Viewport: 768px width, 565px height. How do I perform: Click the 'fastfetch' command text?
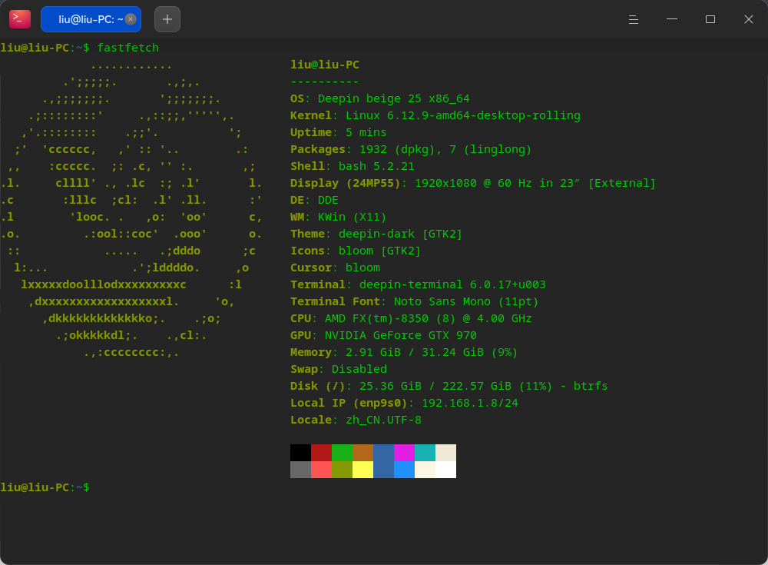tap(127, 48)
